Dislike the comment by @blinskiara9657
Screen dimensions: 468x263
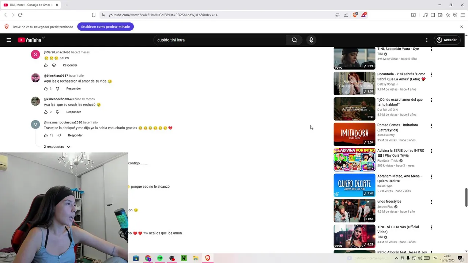[x=57, y=89]
